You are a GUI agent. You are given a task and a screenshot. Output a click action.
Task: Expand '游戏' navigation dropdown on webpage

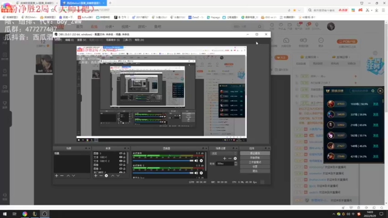142,27
